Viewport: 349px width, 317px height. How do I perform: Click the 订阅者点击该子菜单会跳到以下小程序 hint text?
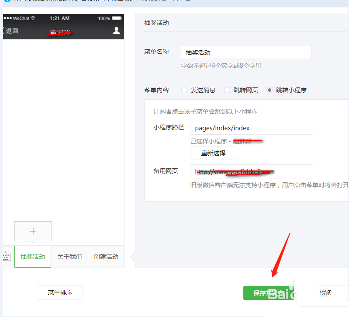(205, 111)
